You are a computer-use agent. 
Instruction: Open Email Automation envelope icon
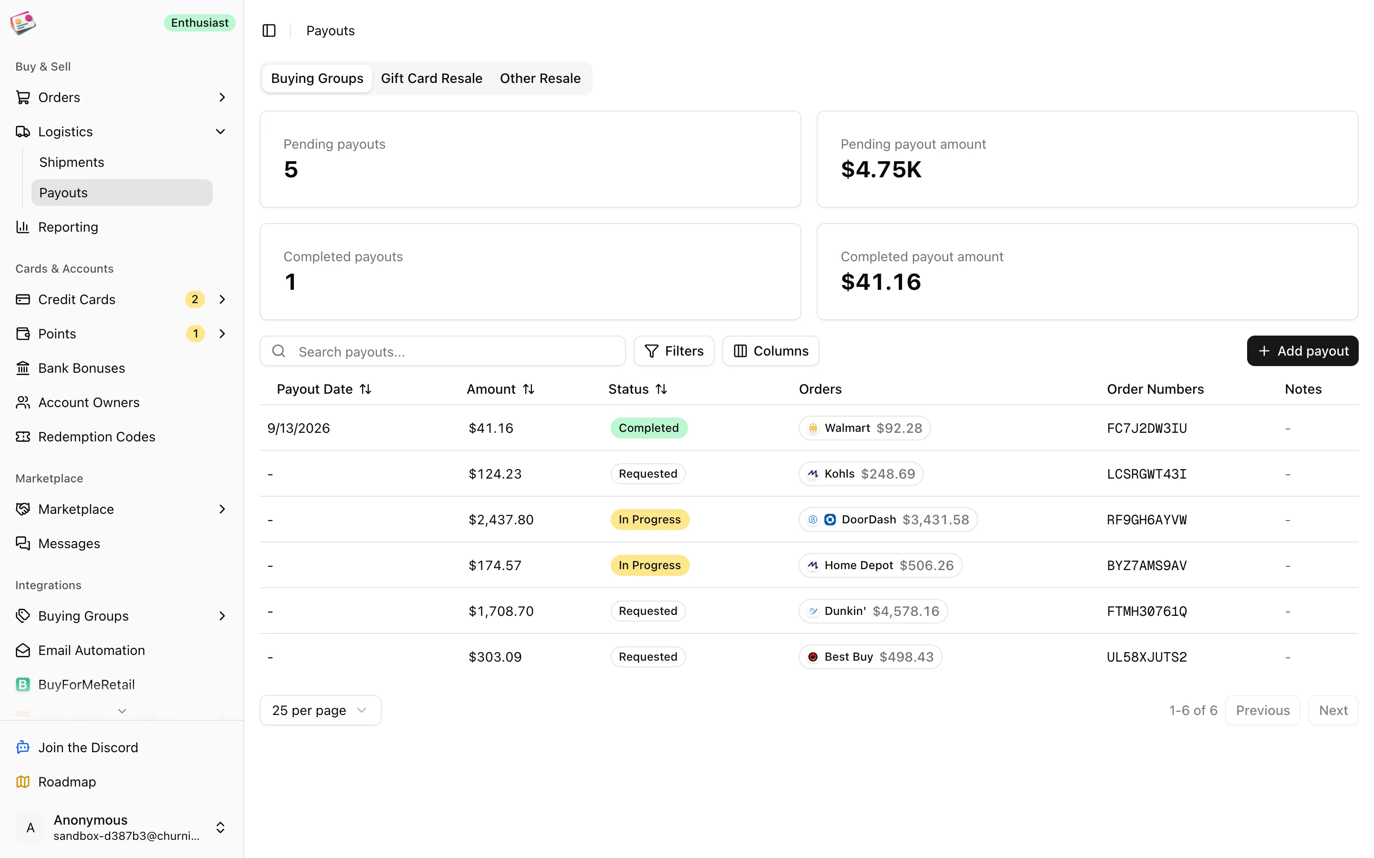(x=23, y=650)
